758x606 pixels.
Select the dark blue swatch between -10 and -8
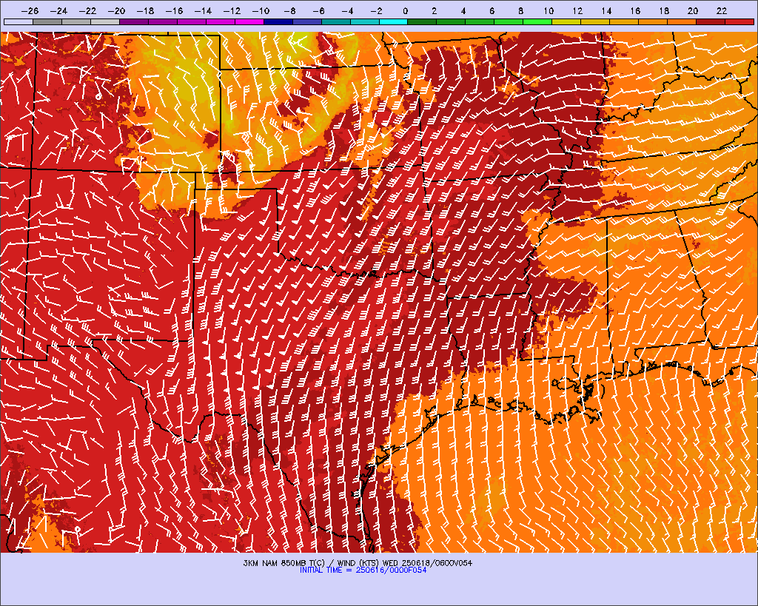click(x=278, y=21)
